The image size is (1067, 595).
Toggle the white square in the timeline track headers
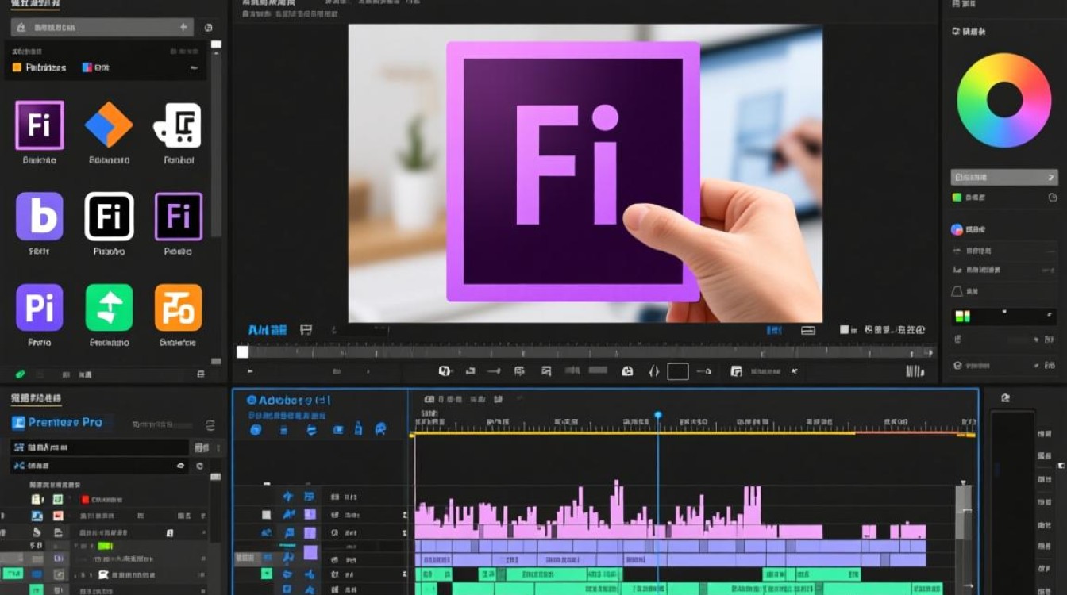(x=267, y=514)
